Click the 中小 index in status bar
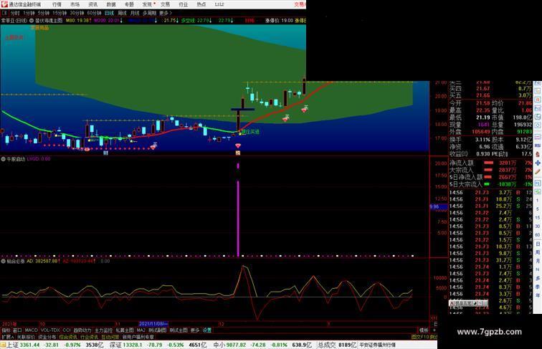The height and width of the screenshot is (349, 542). (219, 345)
